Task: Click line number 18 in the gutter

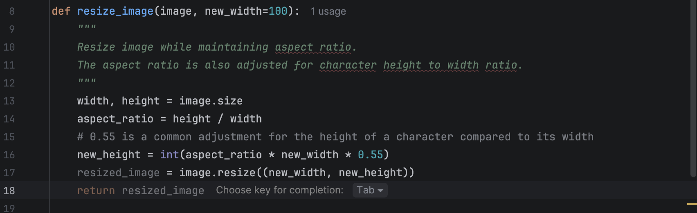Action: [9, 191]
